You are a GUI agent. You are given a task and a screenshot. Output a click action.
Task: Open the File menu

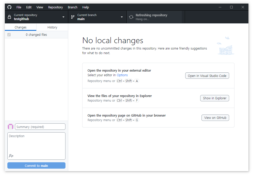point(19,7)
